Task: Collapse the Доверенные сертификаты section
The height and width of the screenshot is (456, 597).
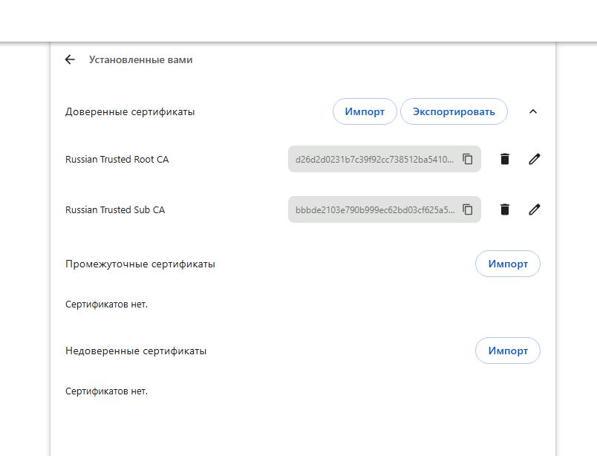Action: (x=533, y=111)
